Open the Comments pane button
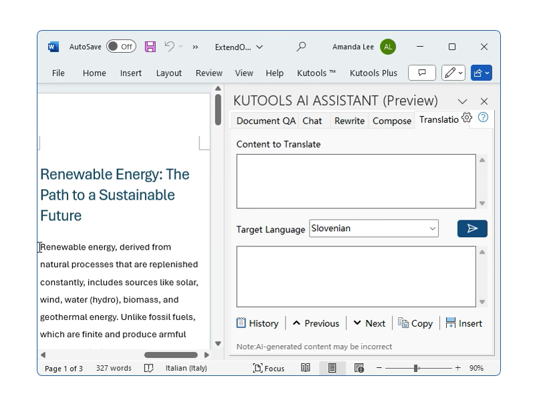 [422, 73]
